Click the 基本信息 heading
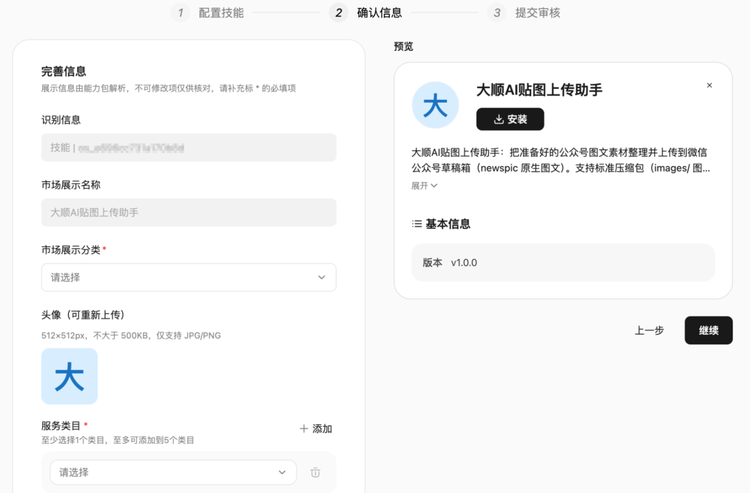This screenshot has height=493, width=750. coord(448,224)
